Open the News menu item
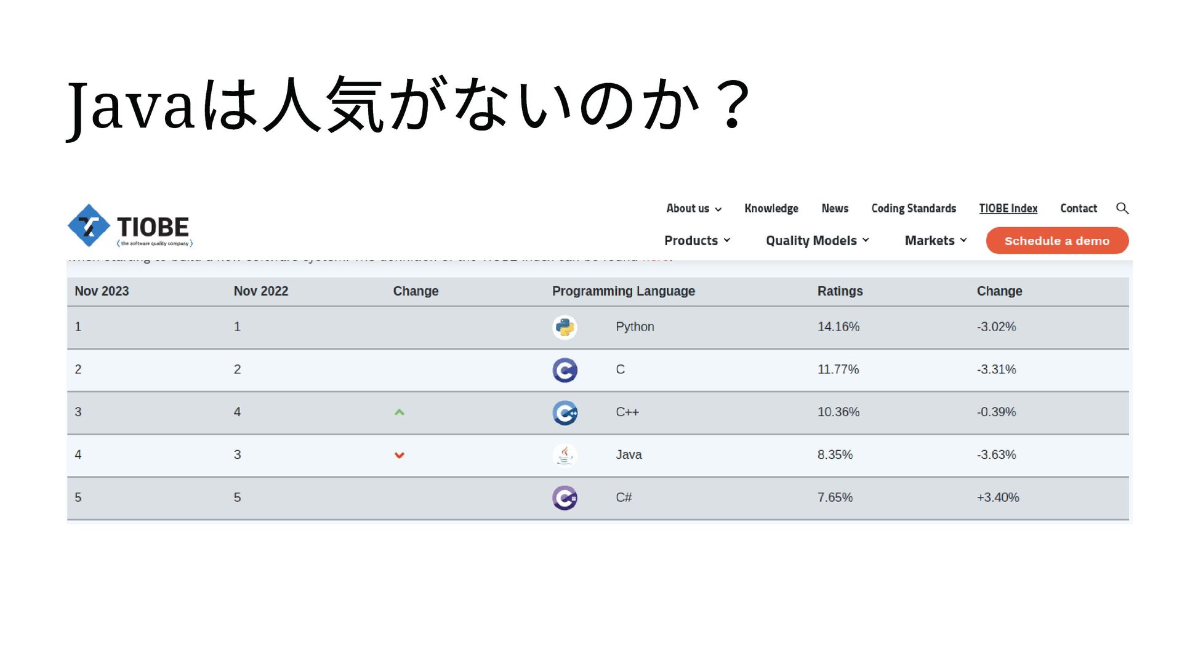Screen dimensions: 1182x665 tap(835, 208)
